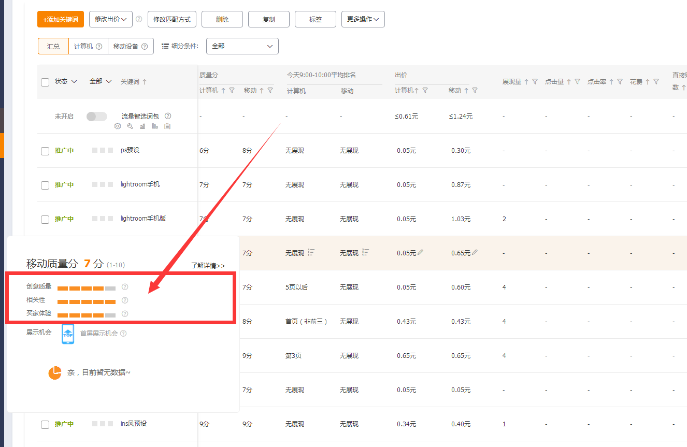Open settings gear under 流量智选词包
This screenshot has height=447, width=687.
(118, 126)
